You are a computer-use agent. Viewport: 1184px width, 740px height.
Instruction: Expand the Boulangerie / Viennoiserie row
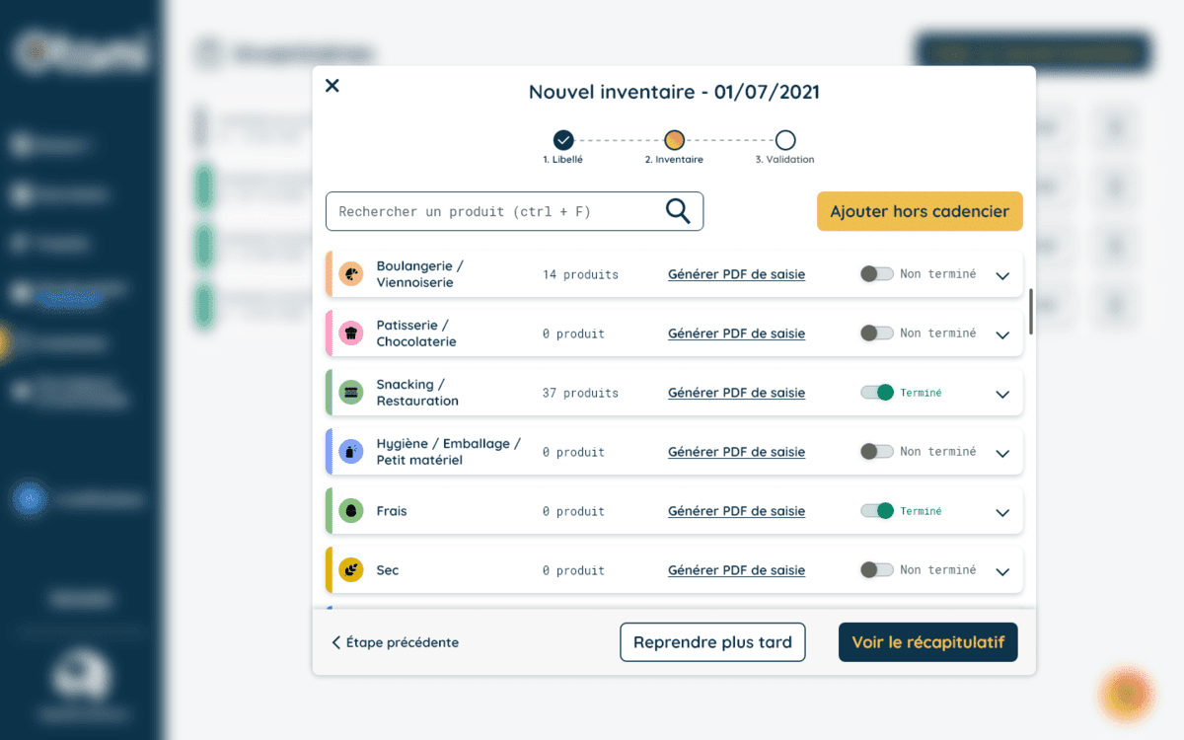[1002, 275]
